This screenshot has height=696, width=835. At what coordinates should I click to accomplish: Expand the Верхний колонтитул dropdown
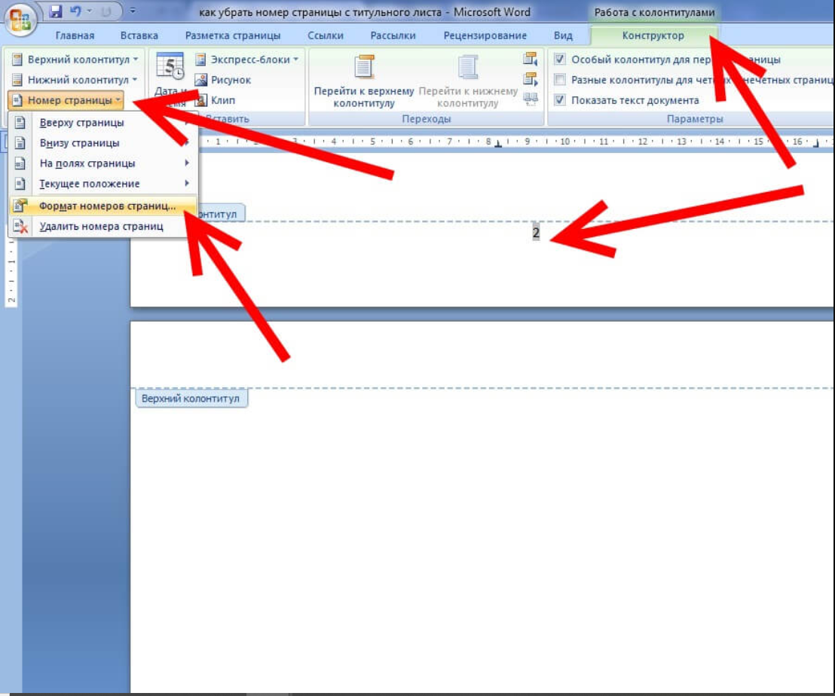point(75,60)
